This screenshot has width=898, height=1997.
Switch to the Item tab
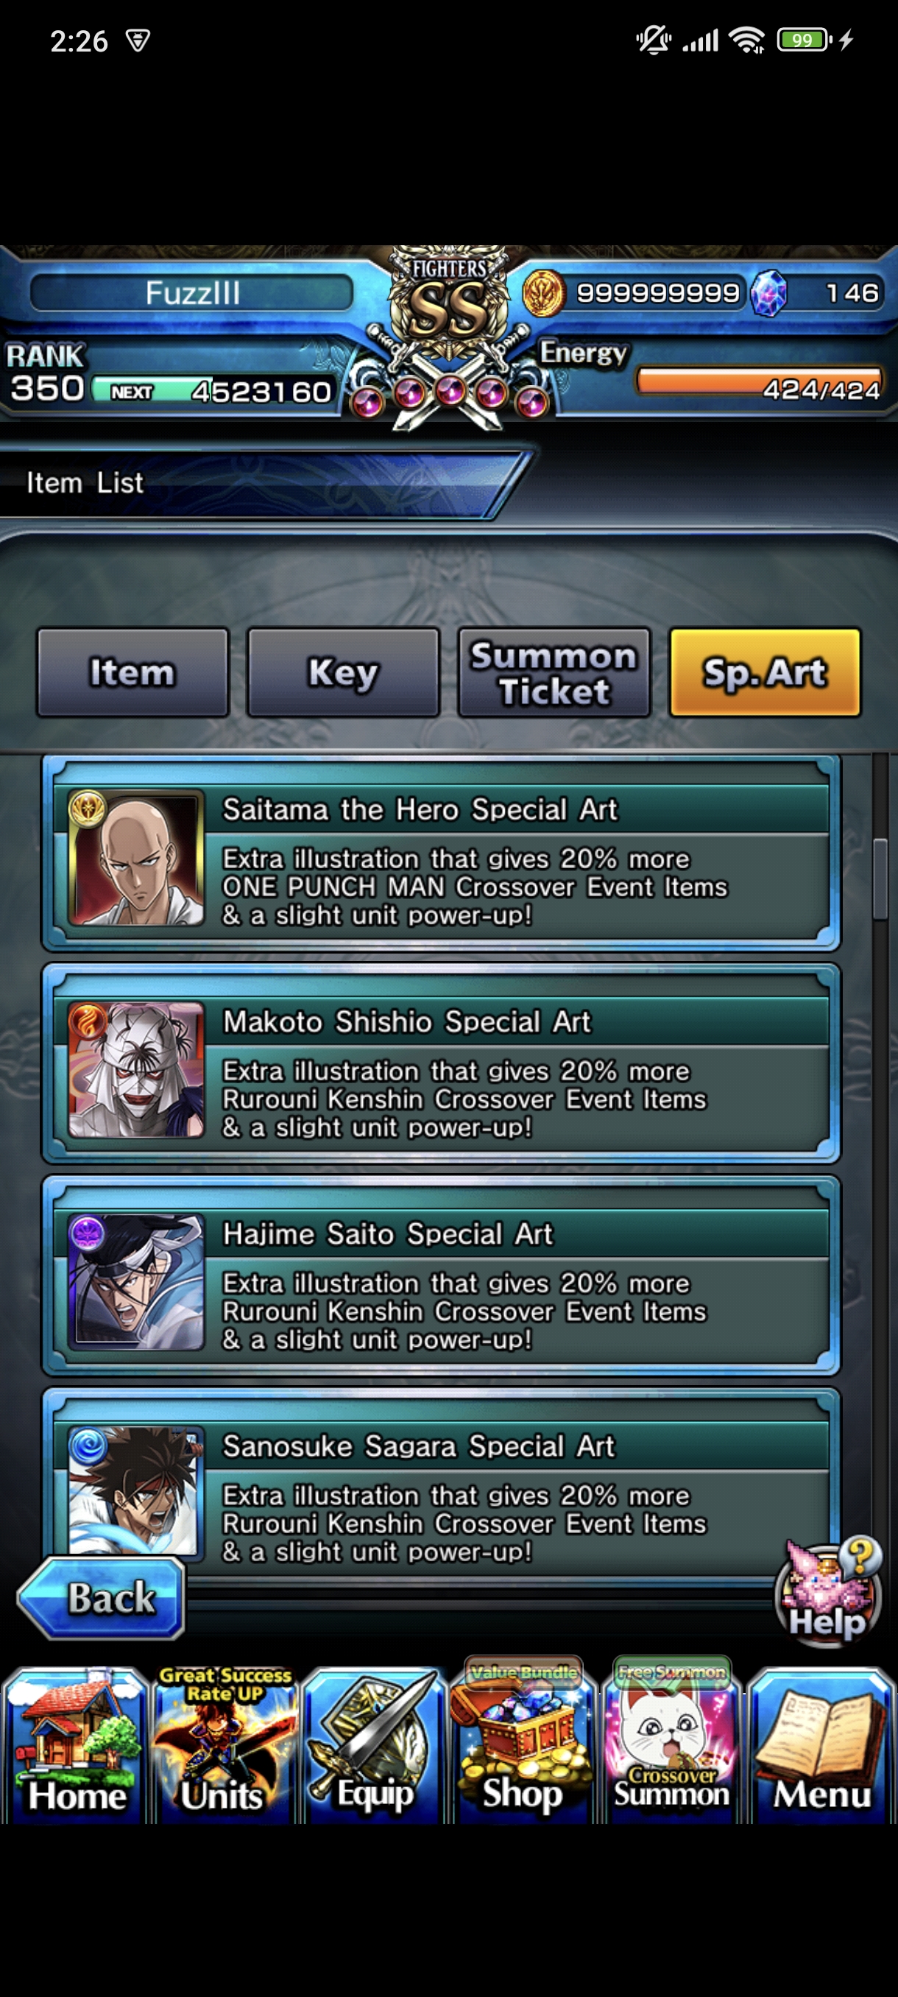[x=132, y=672]
